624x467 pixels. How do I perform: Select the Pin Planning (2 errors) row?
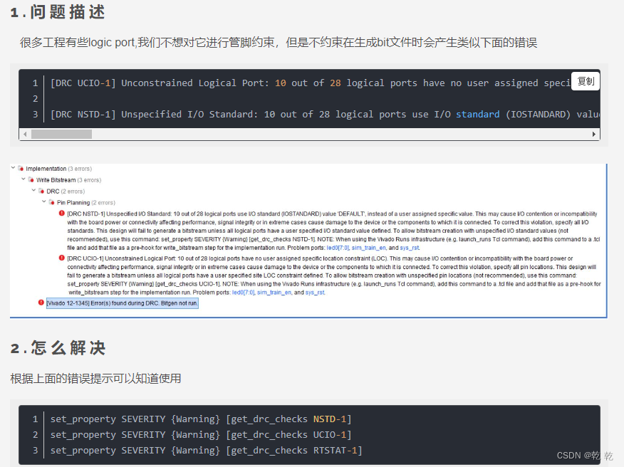[x=86, y=202]
